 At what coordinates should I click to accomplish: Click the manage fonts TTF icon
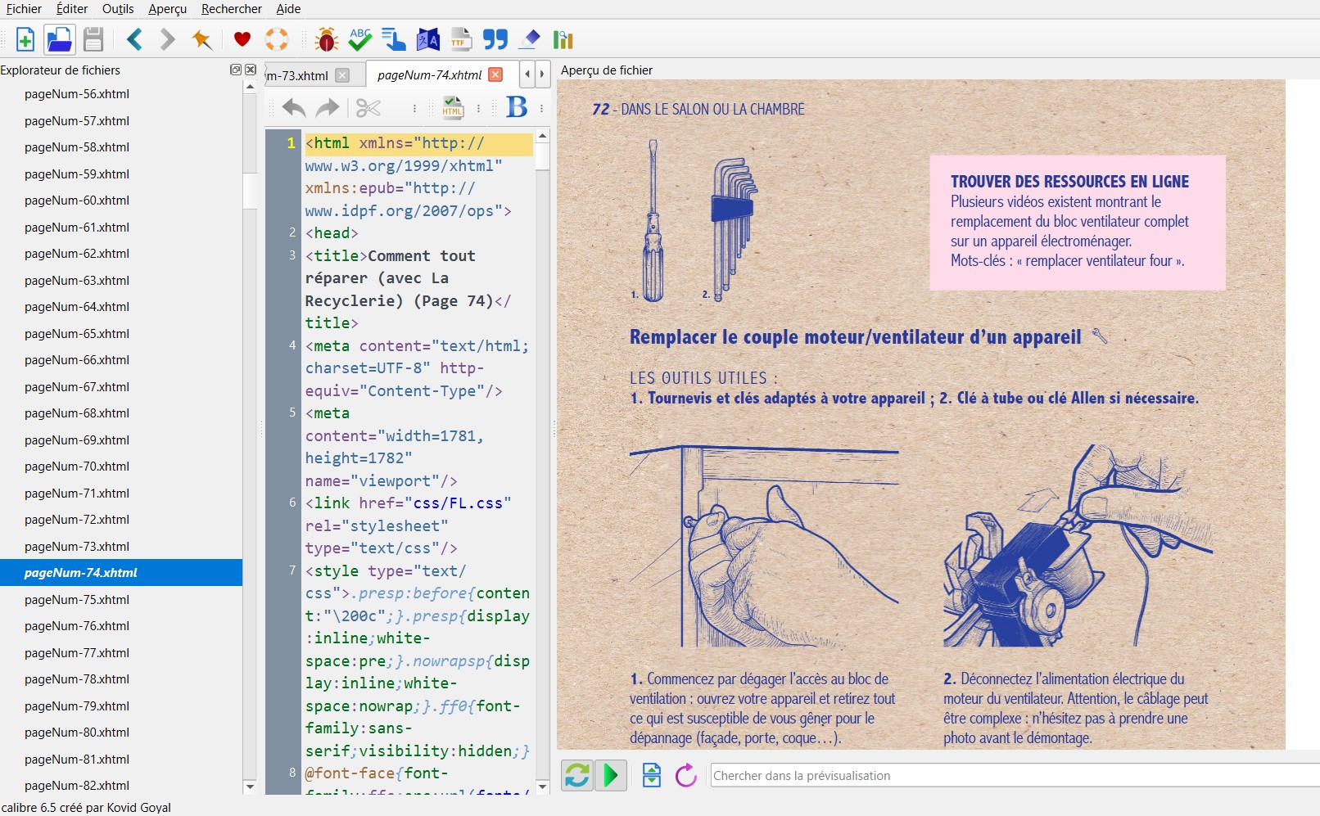[461, 39]
